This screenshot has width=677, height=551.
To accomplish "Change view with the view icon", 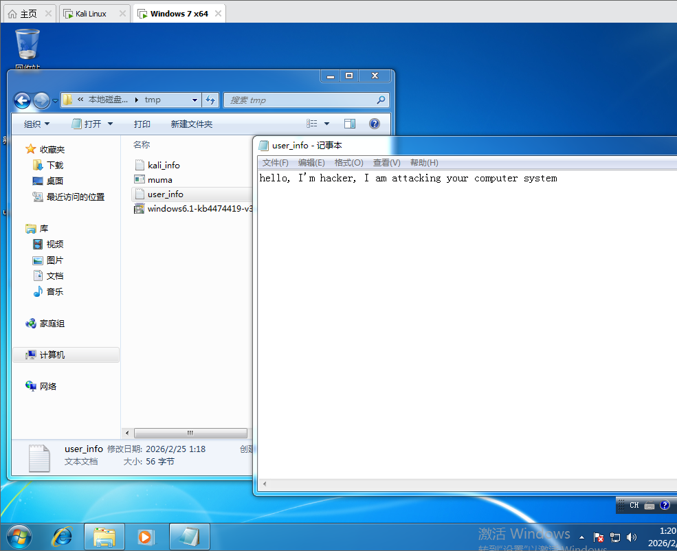I will click(x=312, y=124).
